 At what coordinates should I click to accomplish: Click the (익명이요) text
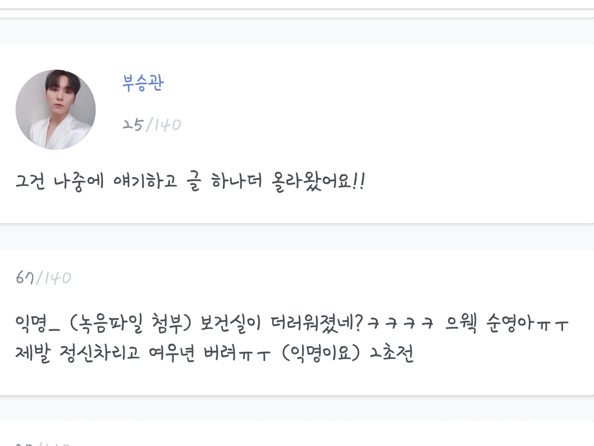coord(321,354)
